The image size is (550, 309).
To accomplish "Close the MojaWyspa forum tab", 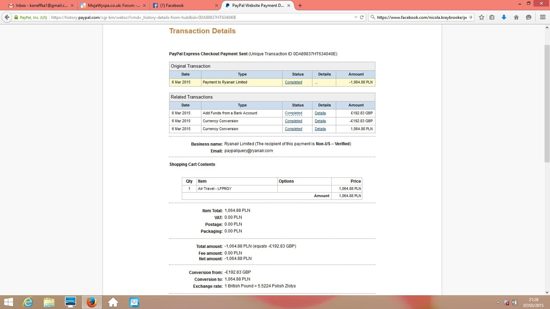I will coord(144,5).
